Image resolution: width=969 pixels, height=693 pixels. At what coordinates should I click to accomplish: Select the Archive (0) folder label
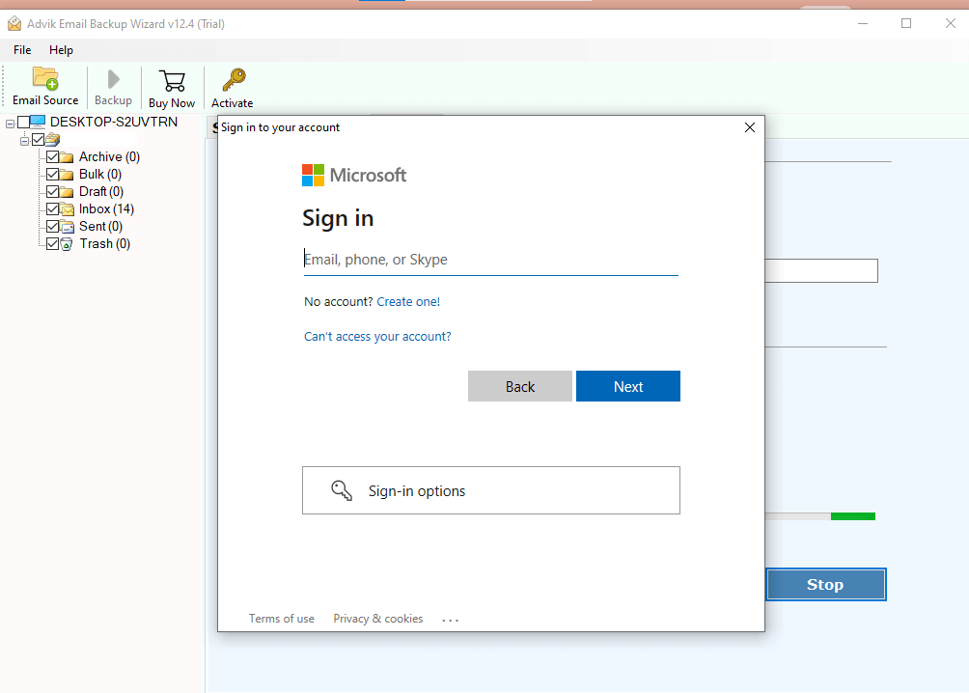click(x=109, y=157)
